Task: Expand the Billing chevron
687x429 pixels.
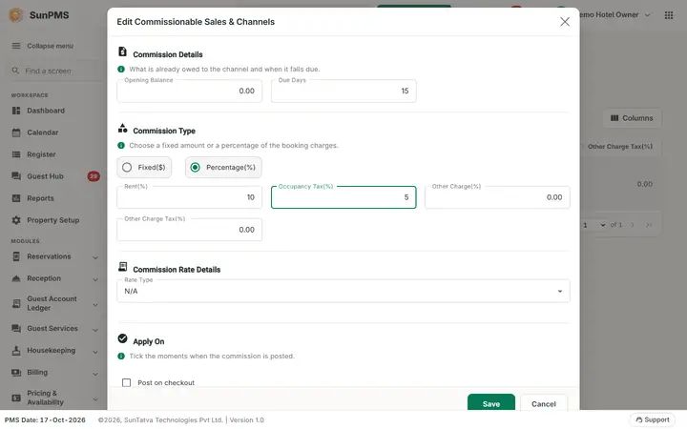Action: (x=95, y=374)
